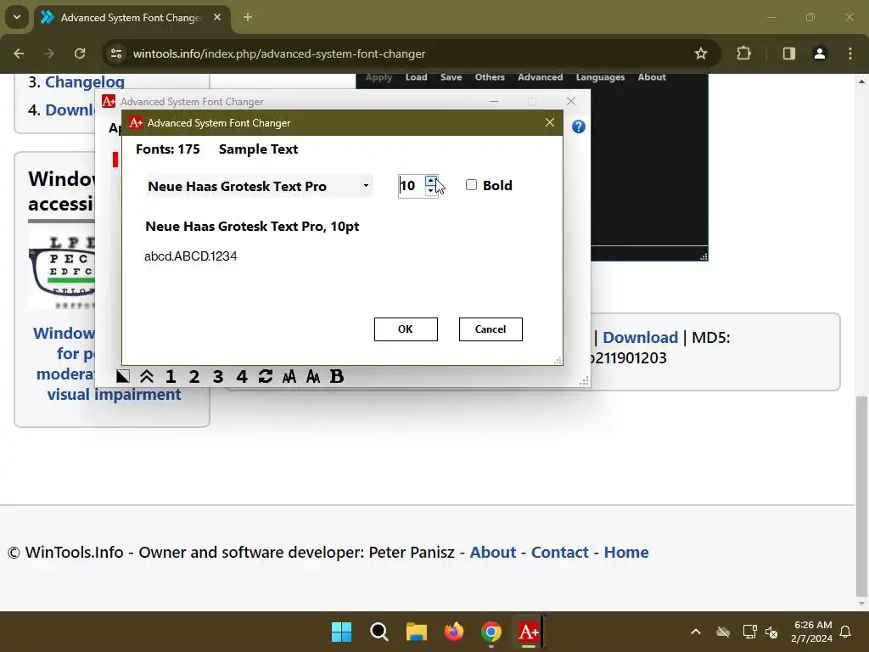Open the Save menu in the screenshot

tap(451, 77)
